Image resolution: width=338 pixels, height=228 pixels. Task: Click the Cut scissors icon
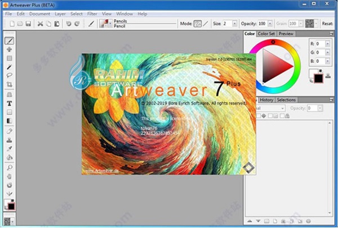41,24
